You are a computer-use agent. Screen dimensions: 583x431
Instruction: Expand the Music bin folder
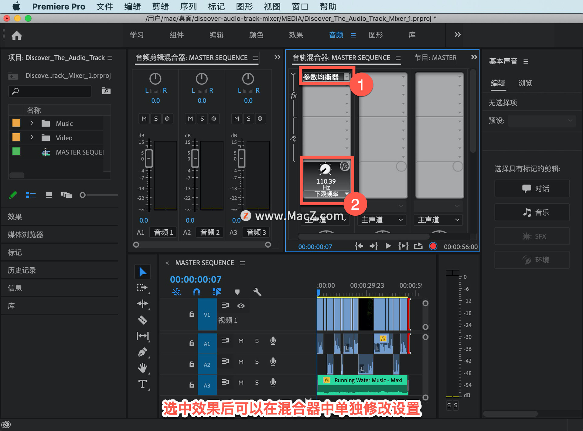coord(32,123)
